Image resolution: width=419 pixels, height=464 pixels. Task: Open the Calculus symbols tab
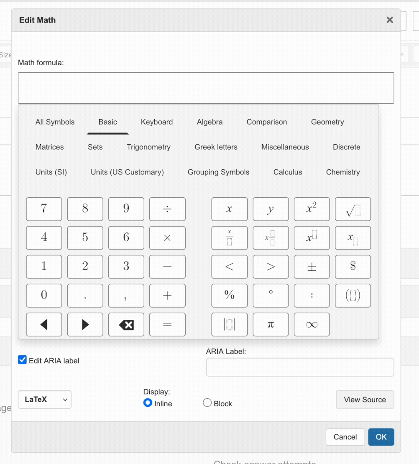coord(288,172)
